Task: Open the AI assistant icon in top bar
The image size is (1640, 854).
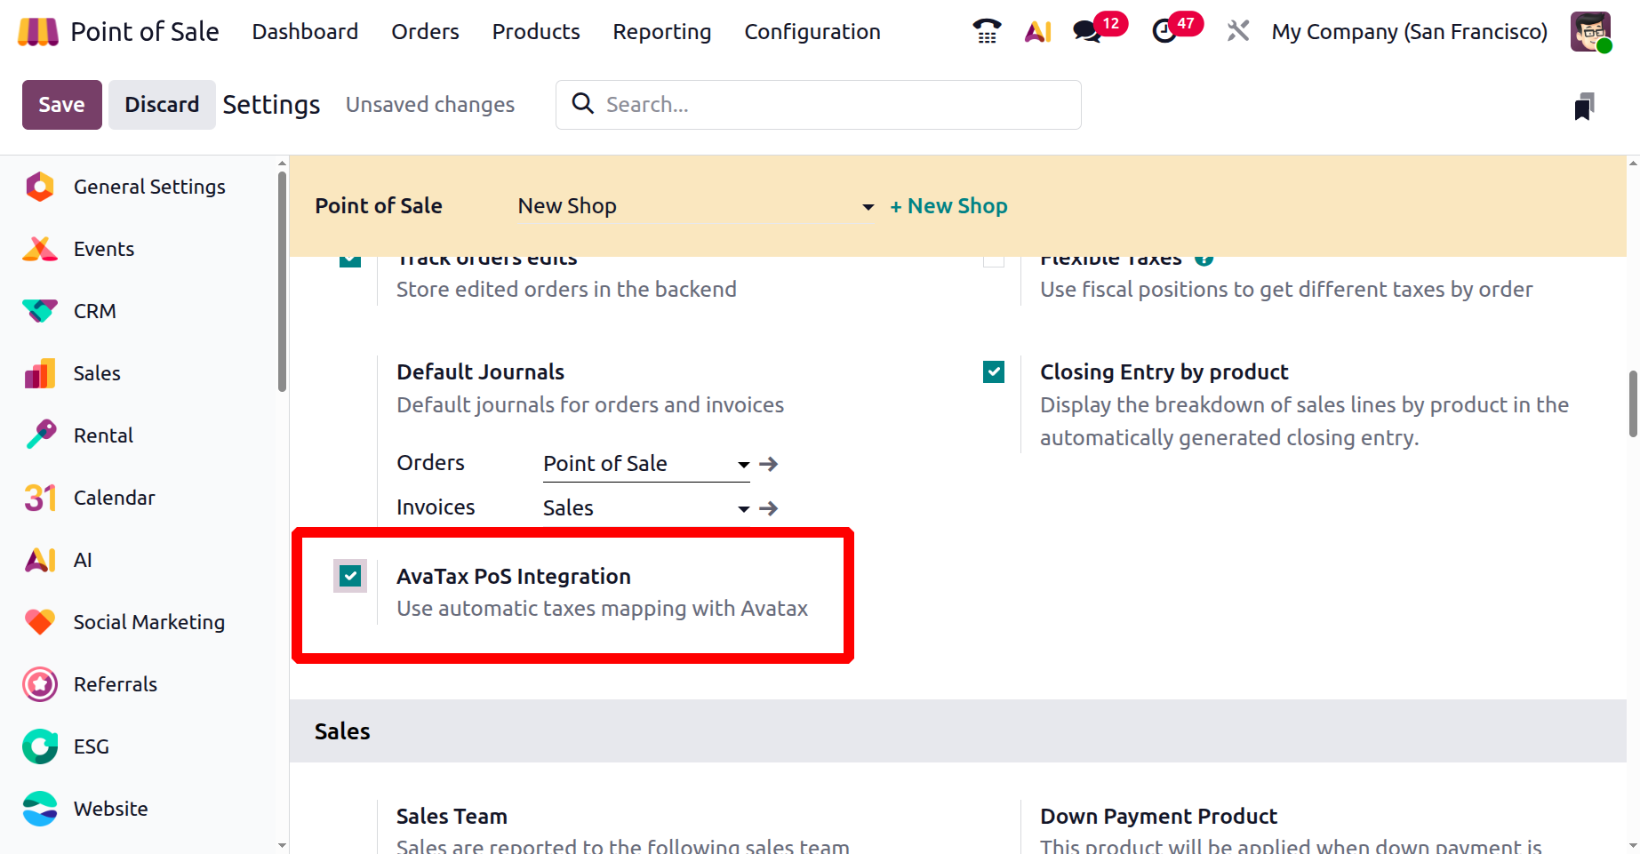Action: click(1037, 32)
